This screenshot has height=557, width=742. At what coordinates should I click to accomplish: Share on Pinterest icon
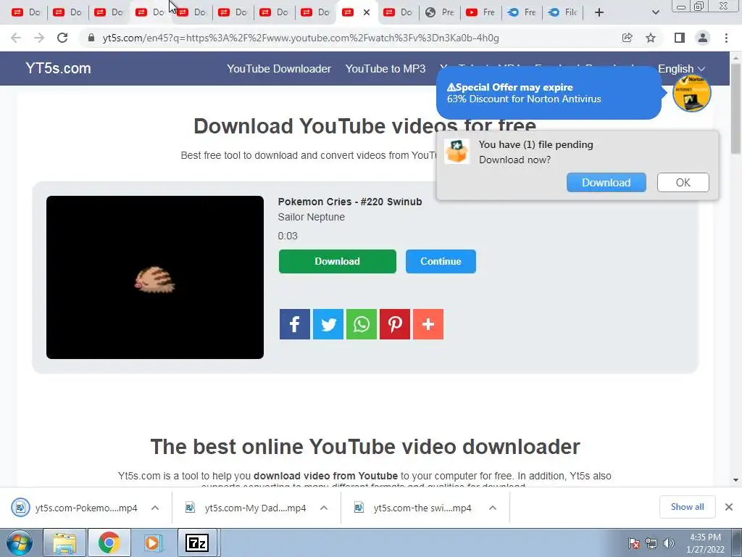click(395, 324)
